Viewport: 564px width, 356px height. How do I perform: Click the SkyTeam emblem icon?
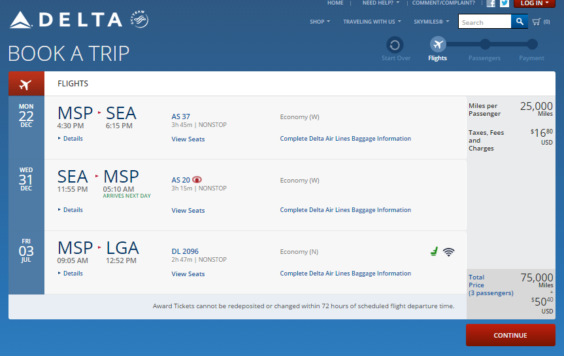140,19
